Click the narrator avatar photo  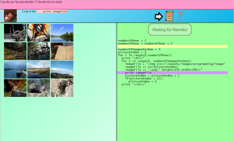[10, 16]
